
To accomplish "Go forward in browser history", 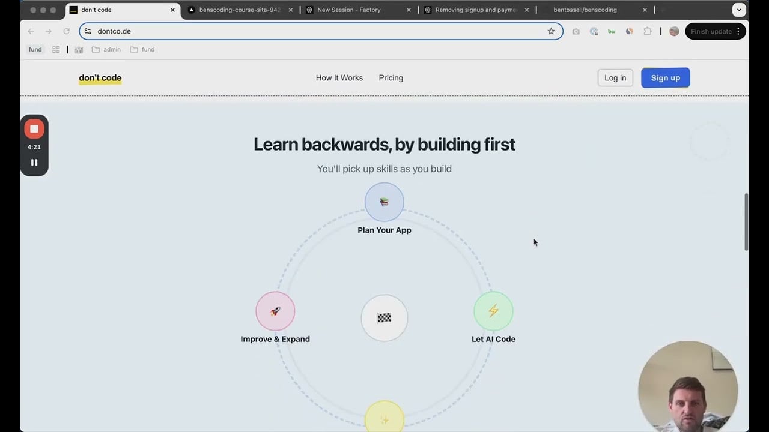I will coord(48,31).
